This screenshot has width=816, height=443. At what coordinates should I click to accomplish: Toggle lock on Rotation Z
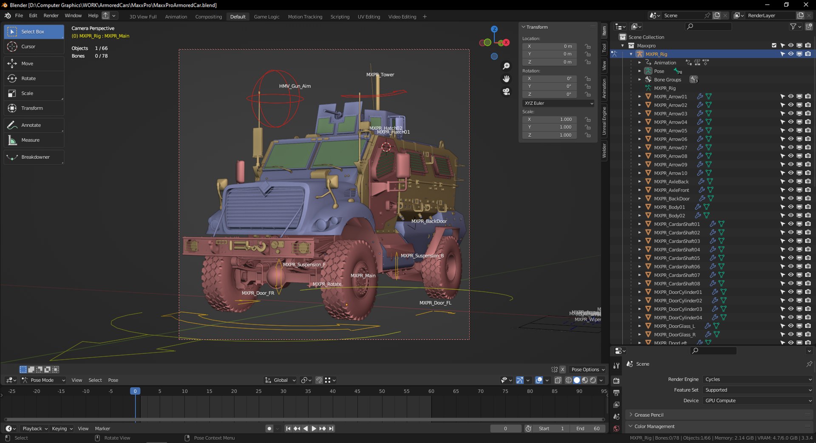click(588, 94)
